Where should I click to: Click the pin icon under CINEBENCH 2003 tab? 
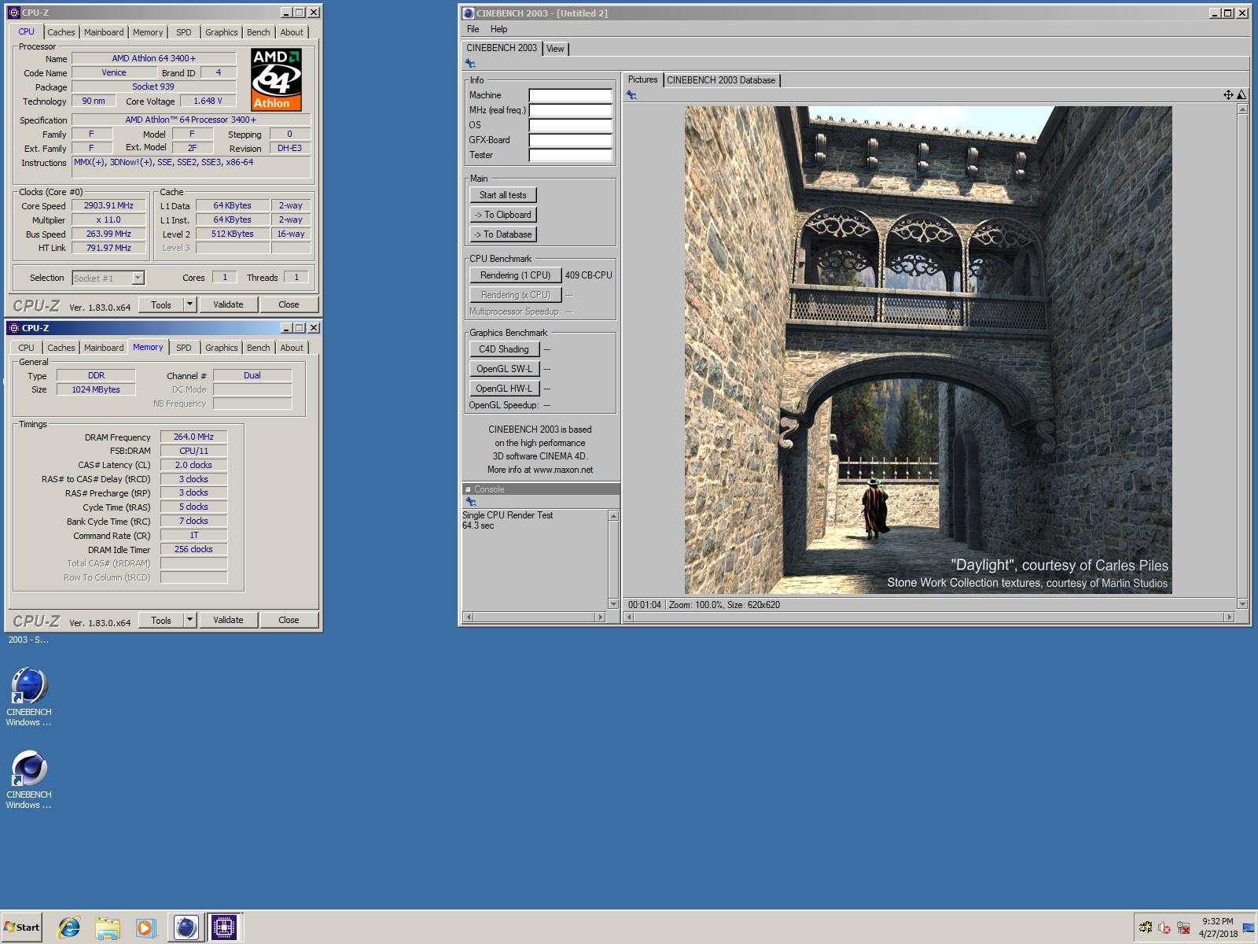tap(470, 64)
